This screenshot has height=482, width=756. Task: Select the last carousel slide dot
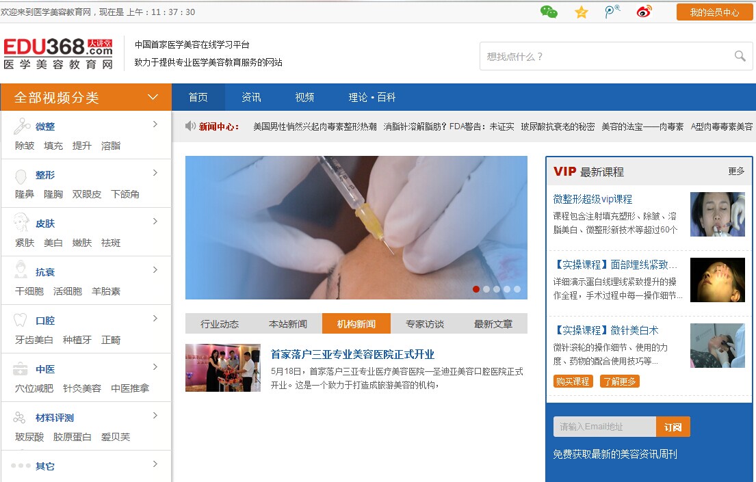coord(517,289)
